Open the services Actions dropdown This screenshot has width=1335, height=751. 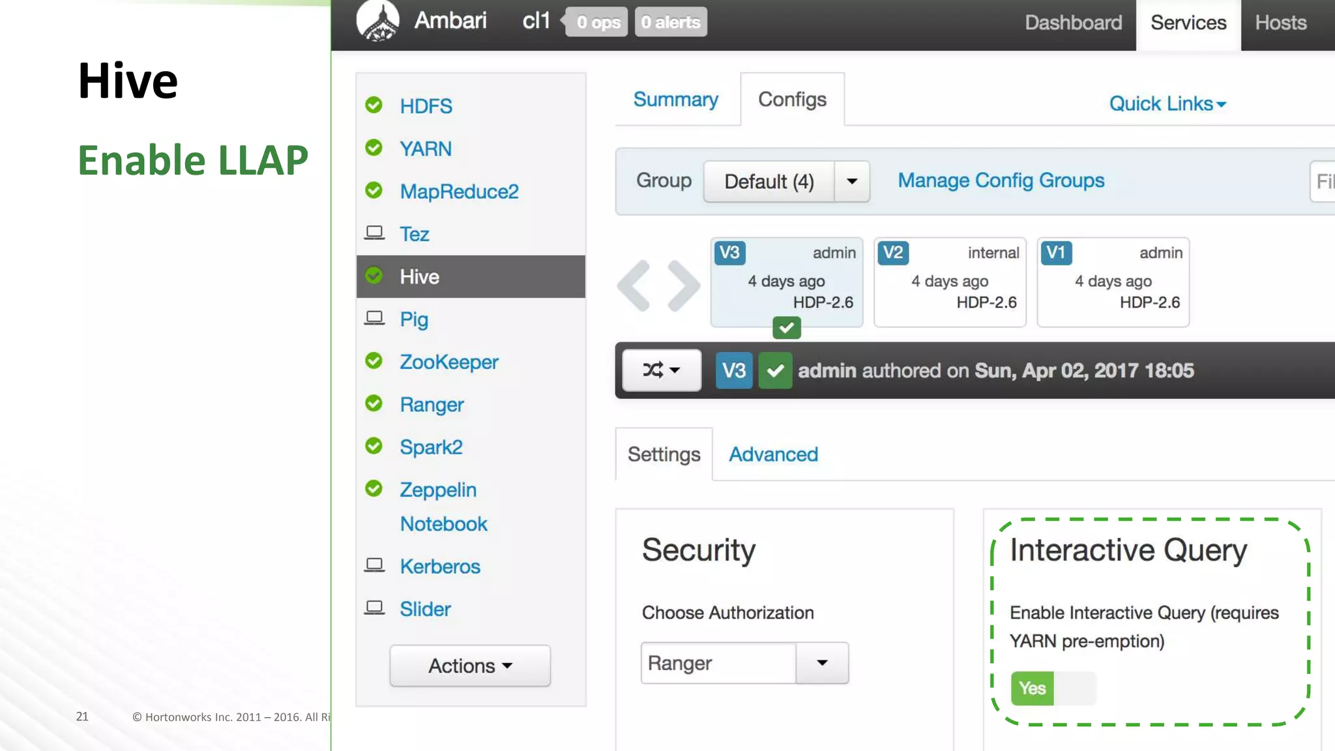[x=470, y=666]
